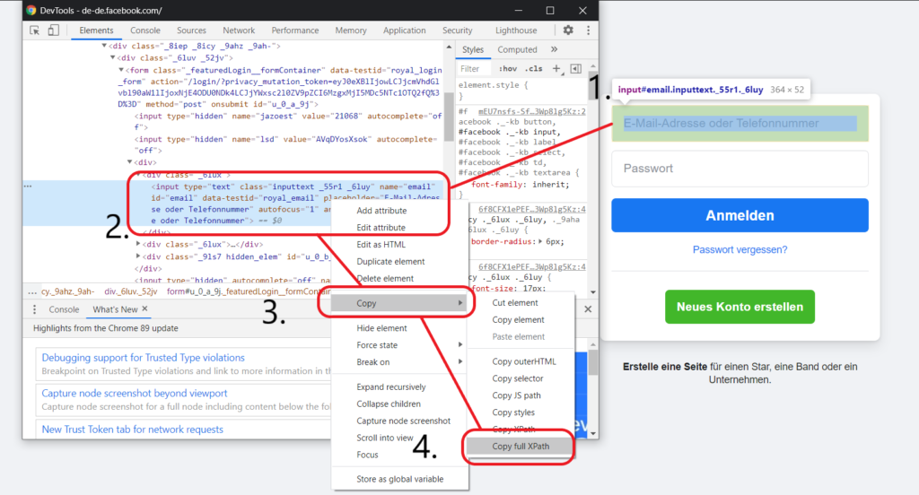Collapse the div _6luv _52jv node

coord(112,57)
